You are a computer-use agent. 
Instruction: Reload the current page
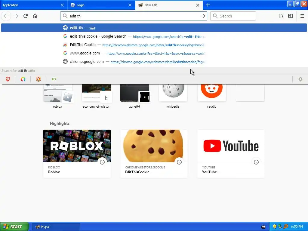click(26, 16)
